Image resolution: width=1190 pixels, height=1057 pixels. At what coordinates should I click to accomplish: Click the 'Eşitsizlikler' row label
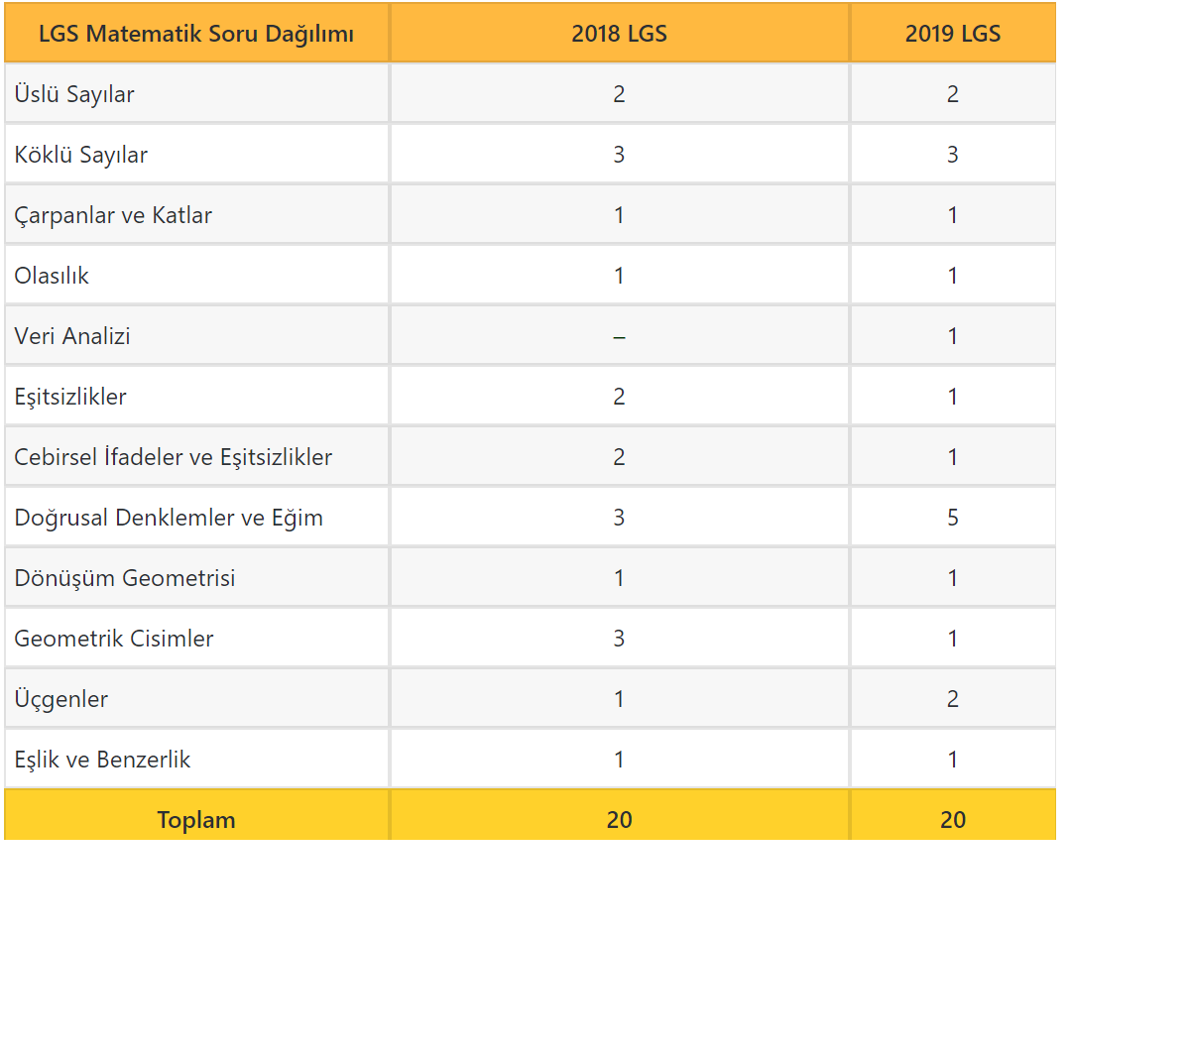tap(70, 397)
